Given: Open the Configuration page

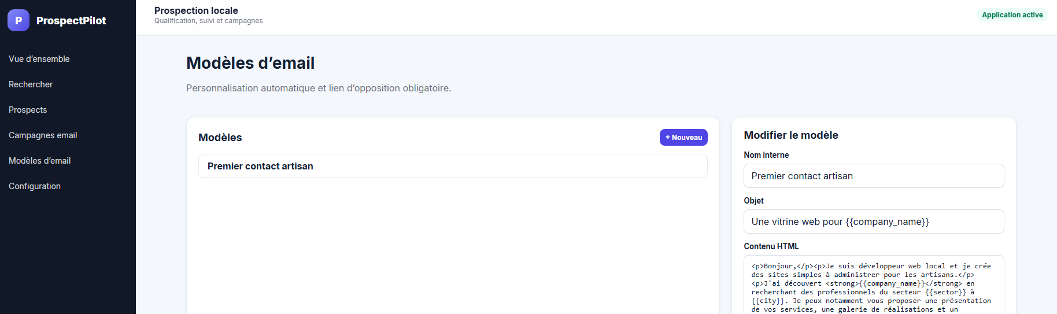Looking at the screenshot, I should coord(35,186).
